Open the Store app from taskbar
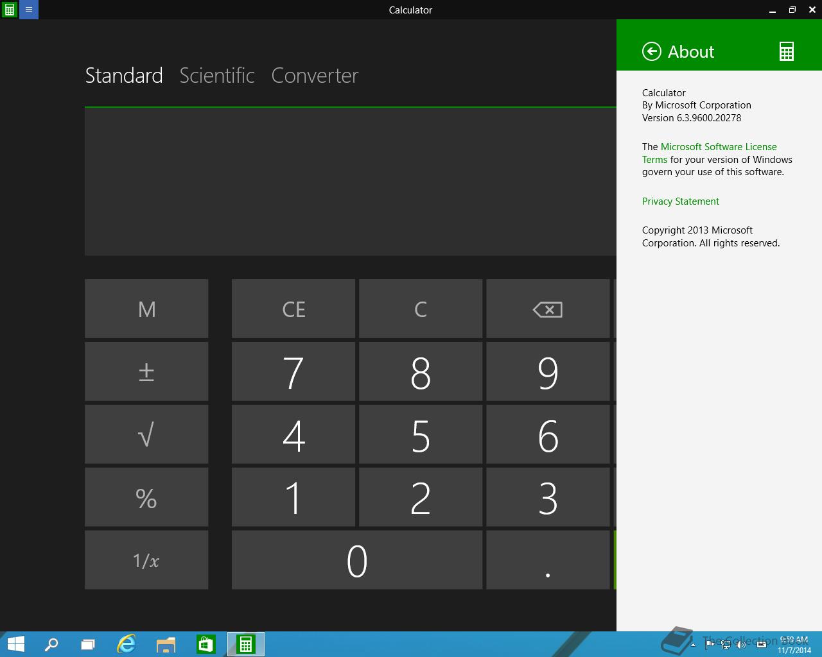Screen dimensions: 822x657 point(206,644)
